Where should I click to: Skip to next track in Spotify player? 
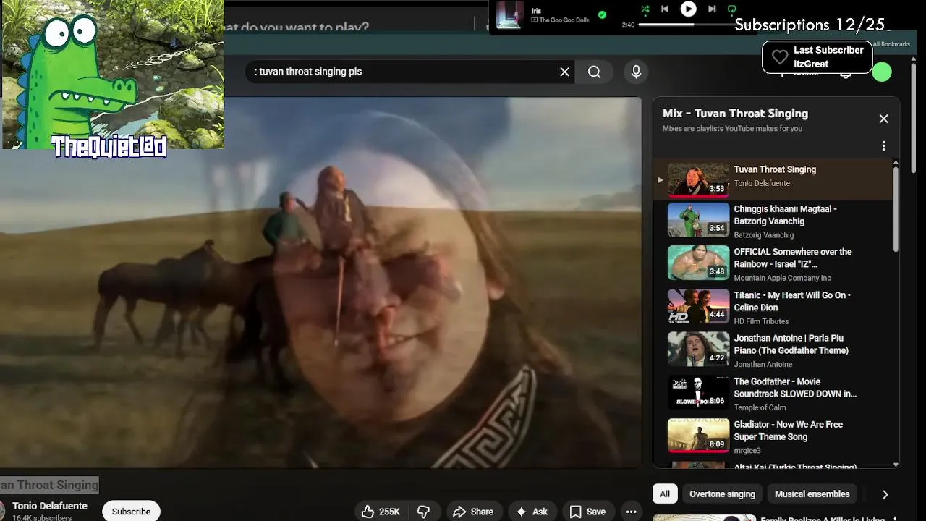pos(712,9)
